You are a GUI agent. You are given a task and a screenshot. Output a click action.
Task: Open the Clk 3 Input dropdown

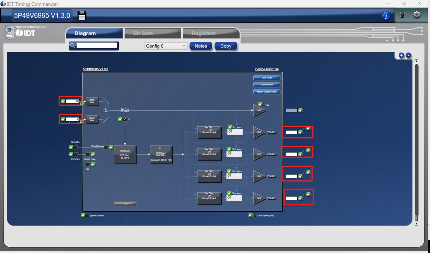(x=234, y=176)
